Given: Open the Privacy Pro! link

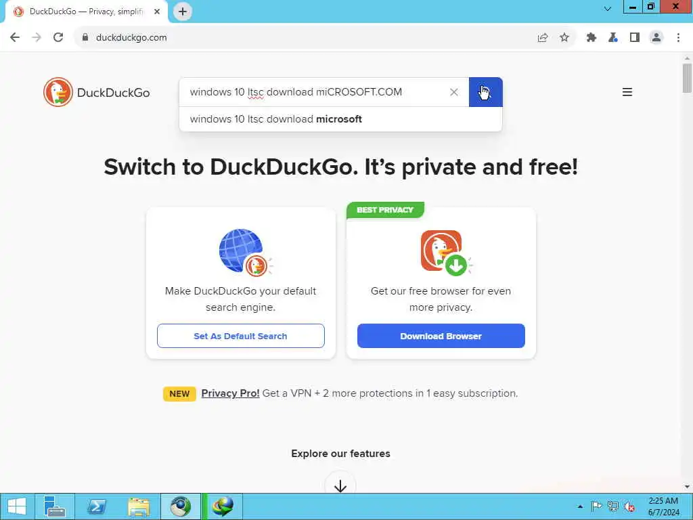Looking at the screenshot, I should tap(230, 393).
